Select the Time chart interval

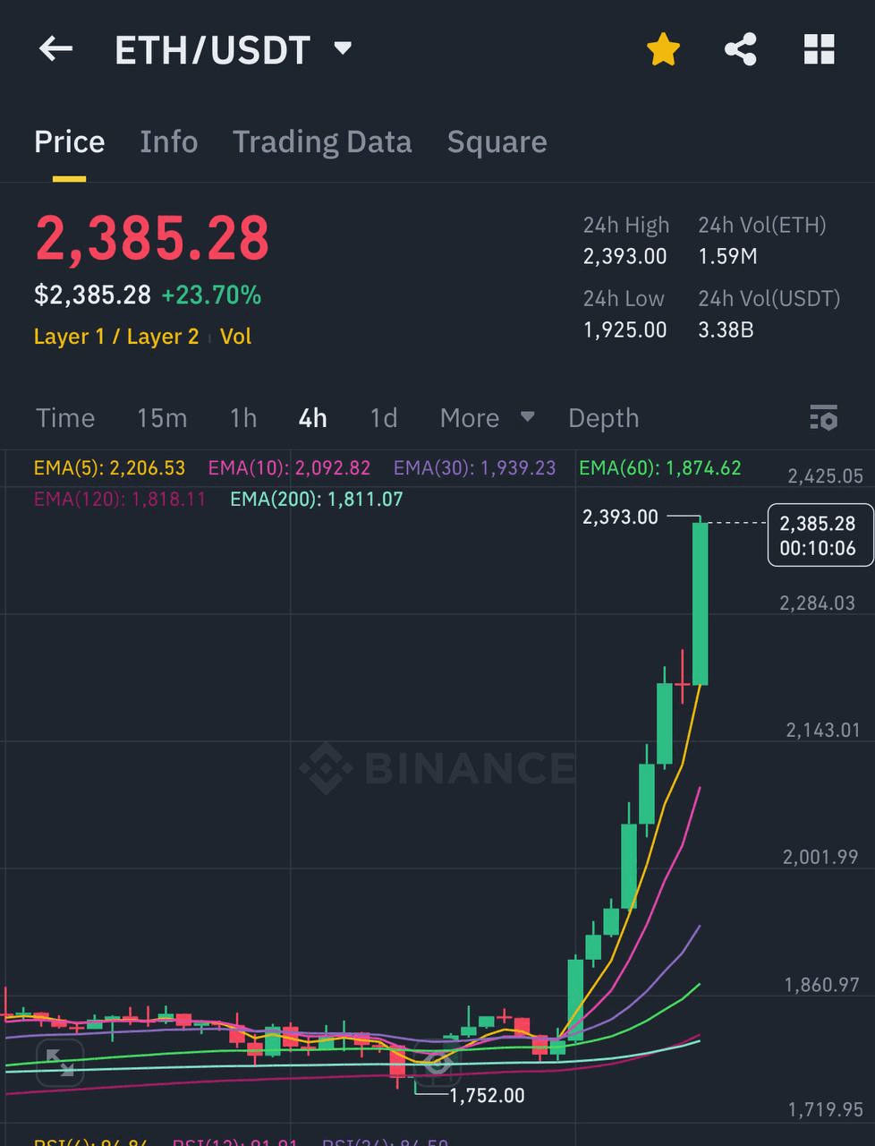pyautogui.click(x=65, y=418)
